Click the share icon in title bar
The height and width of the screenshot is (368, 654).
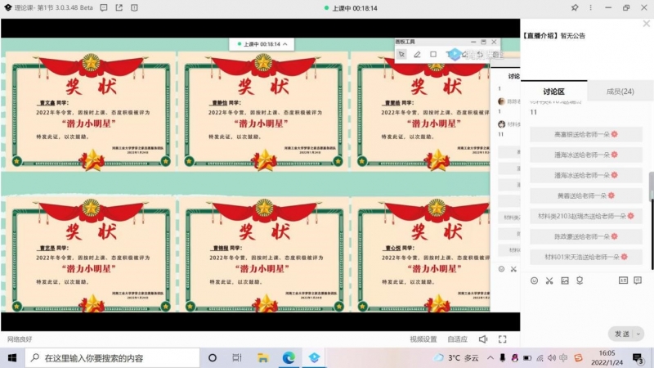[x=119, y=7]
